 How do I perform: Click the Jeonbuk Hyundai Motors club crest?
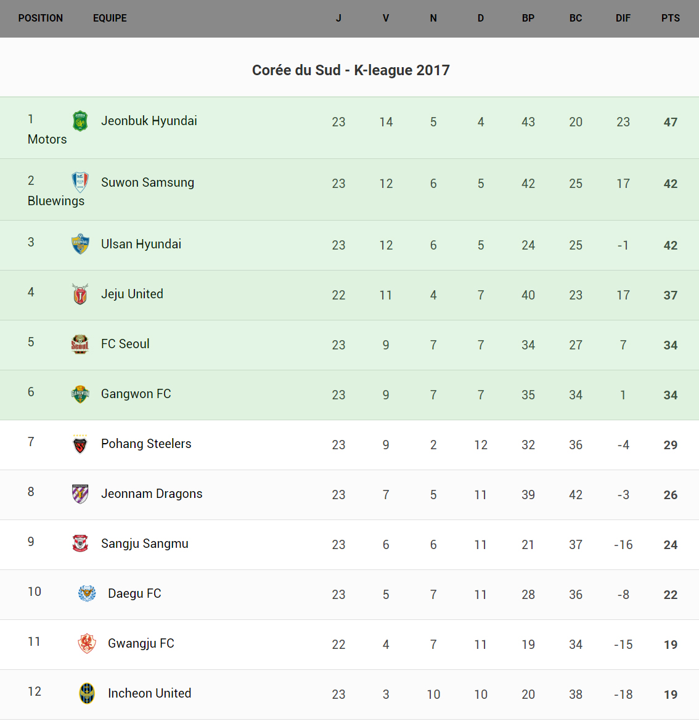(80, 121)
